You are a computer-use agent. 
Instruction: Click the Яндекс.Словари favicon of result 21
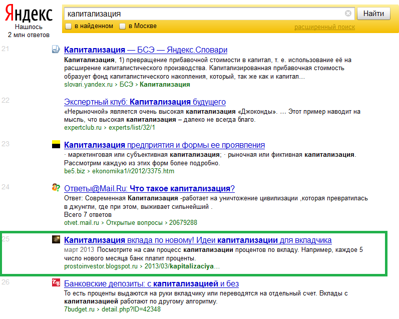56,49
